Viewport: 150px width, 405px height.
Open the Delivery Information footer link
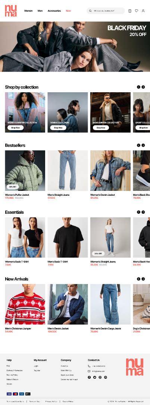tap(15, 370)
